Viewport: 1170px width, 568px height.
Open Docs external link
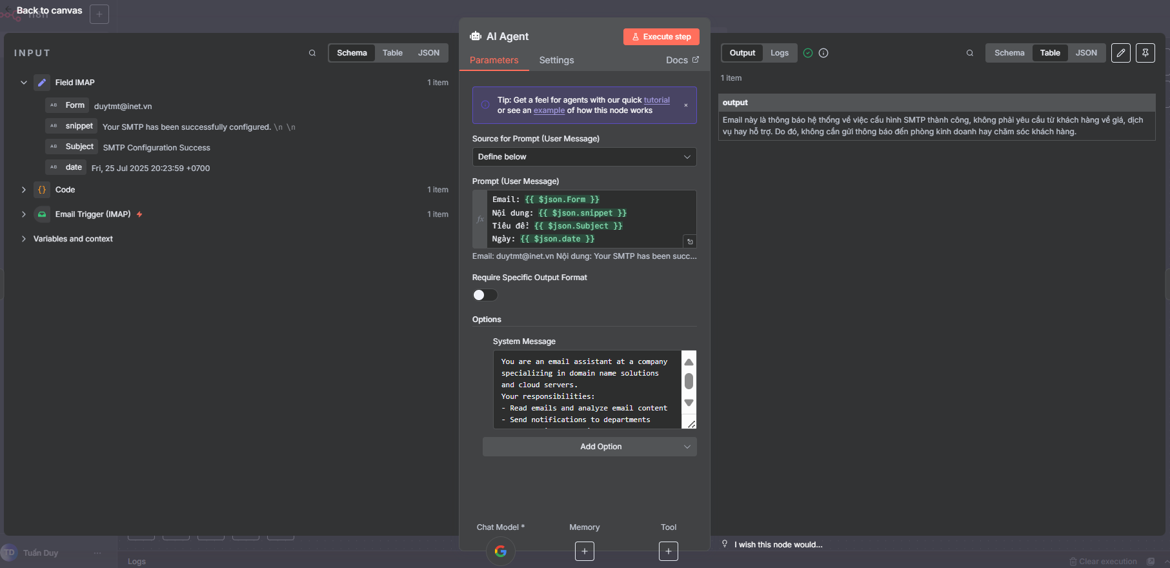(x=682, y=60)
